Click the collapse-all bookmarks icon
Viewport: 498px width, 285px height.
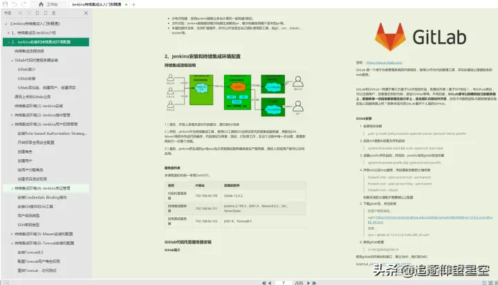point(29,13)
